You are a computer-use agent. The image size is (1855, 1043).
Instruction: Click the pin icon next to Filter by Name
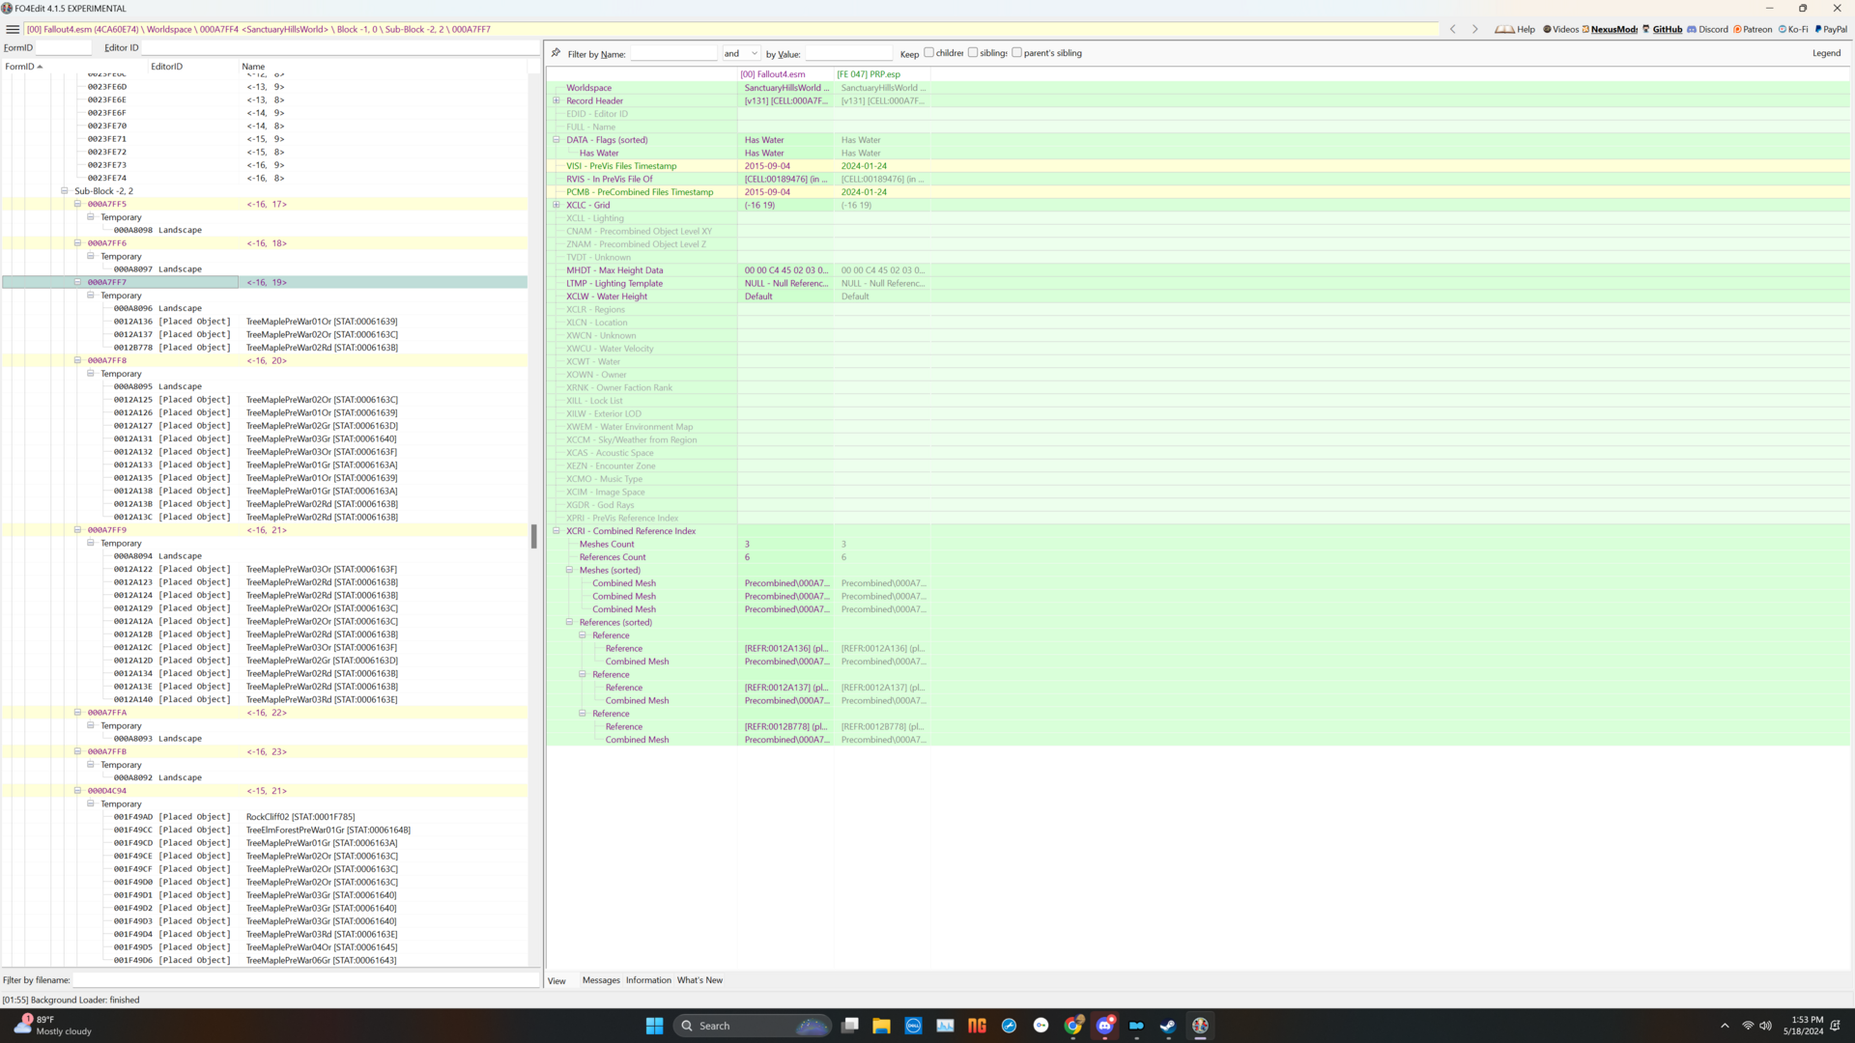point(556,53)
